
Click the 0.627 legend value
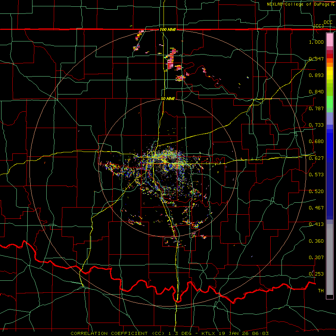(x=316, y=158)
